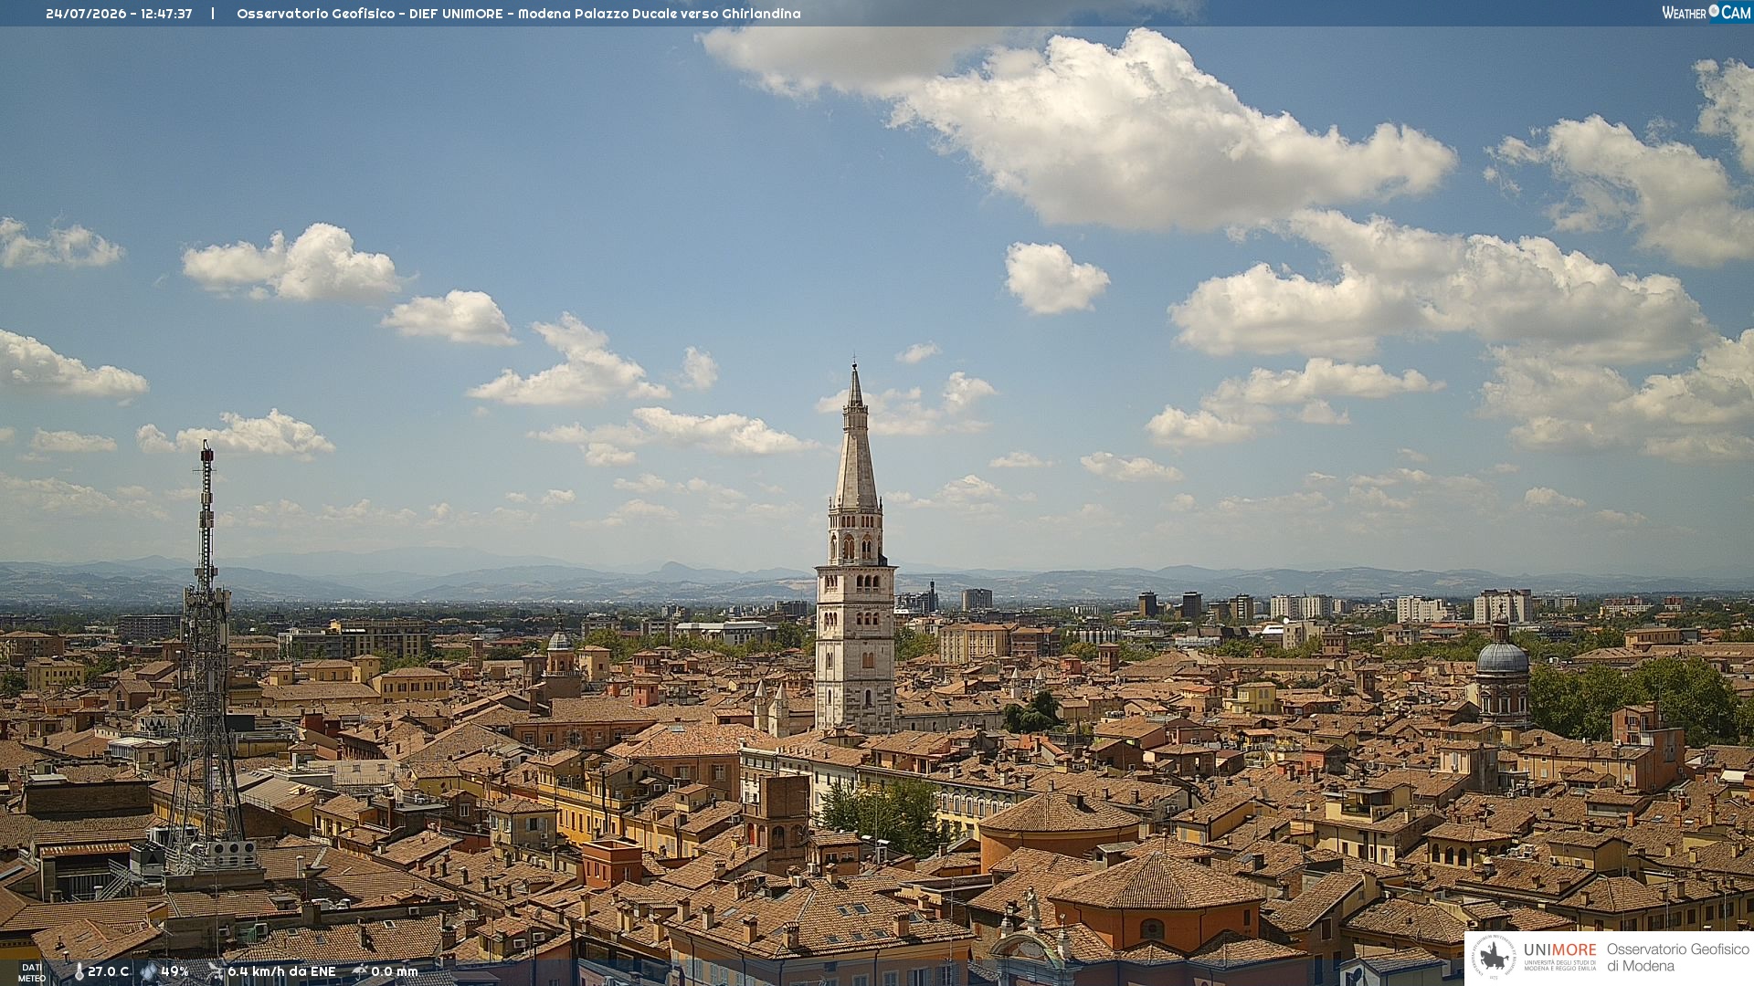
Task: Click the timestamp 12:47:37
Action: pyautogui.click(x=166, y=14)
